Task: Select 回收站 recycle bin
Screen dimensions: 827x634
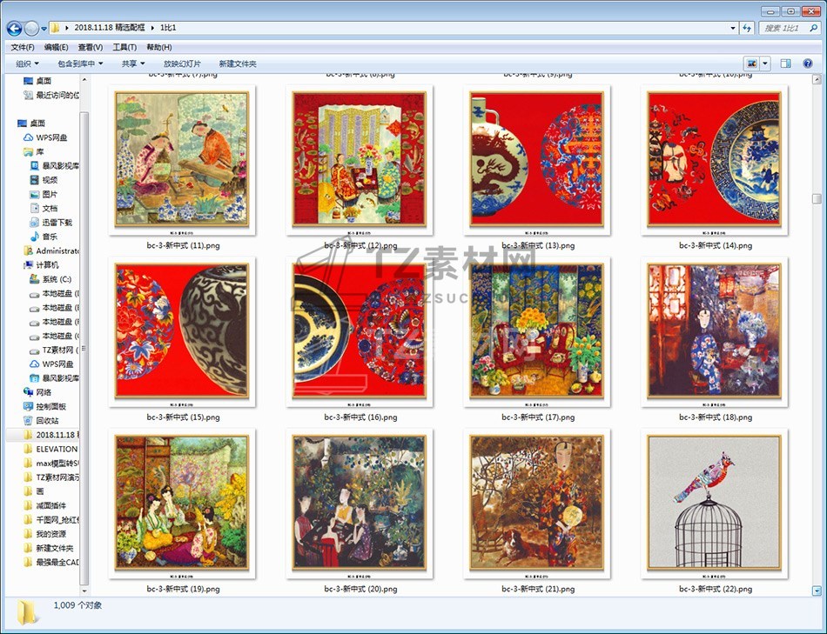Action: point(41,421)
